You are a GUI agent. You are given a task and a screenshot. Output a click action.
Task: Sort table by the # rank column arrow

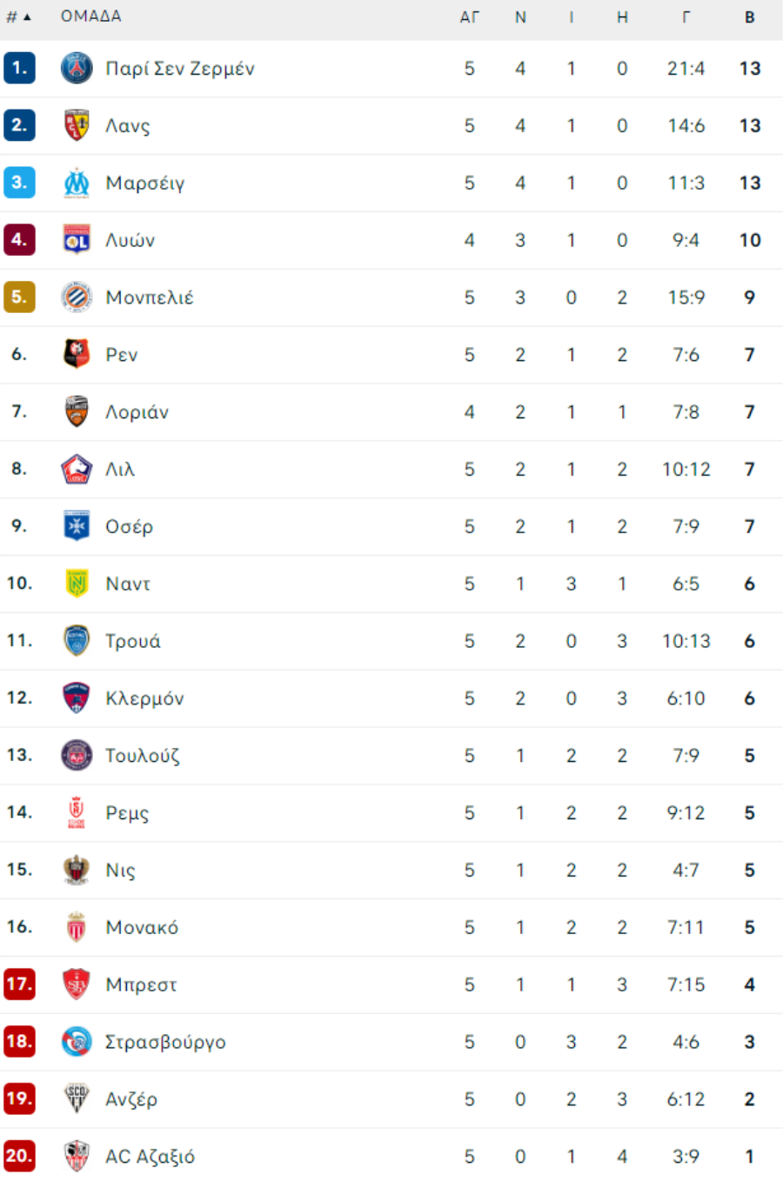[x=27, y=17]
